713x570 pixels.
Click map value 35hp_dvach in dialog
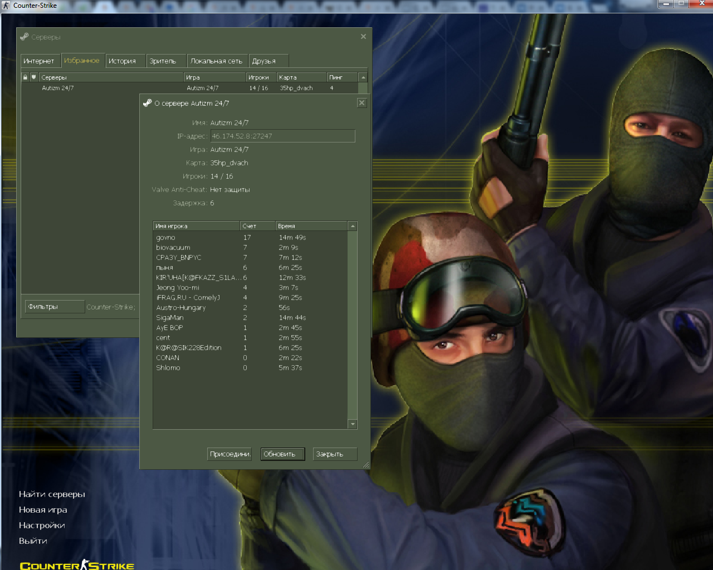tap(229, 163)
